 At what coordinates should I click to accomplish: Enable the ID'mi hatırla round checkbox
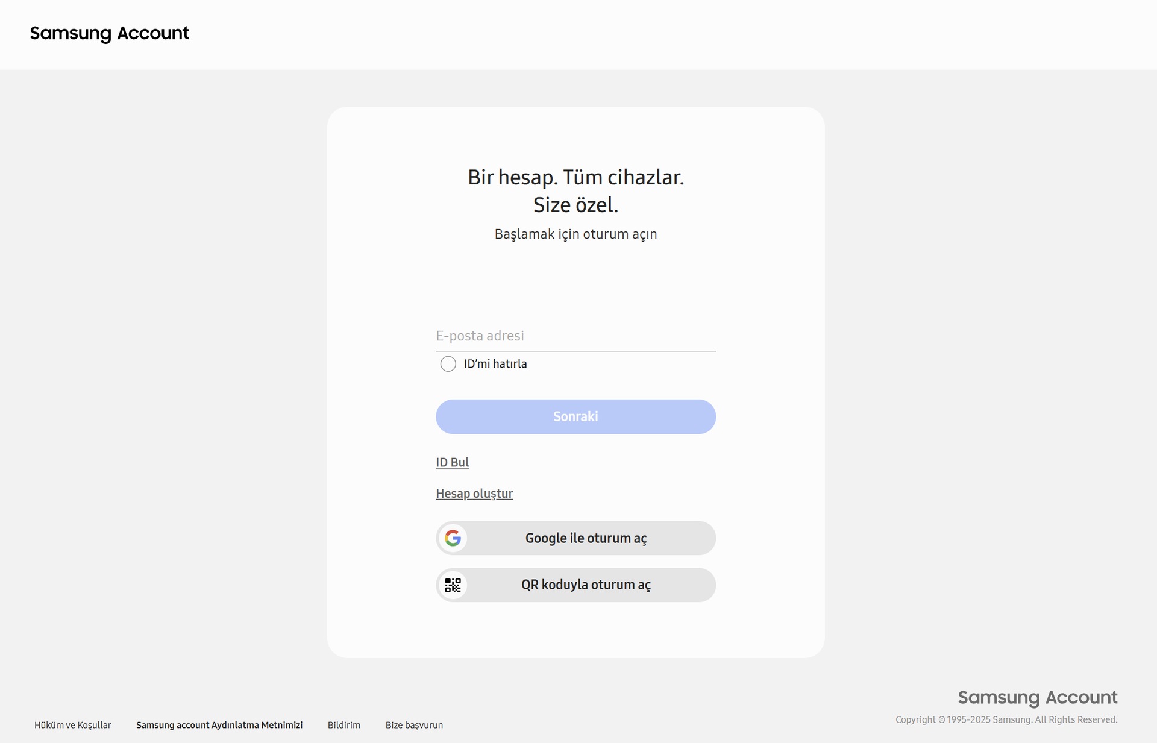[x=448, y=364]
